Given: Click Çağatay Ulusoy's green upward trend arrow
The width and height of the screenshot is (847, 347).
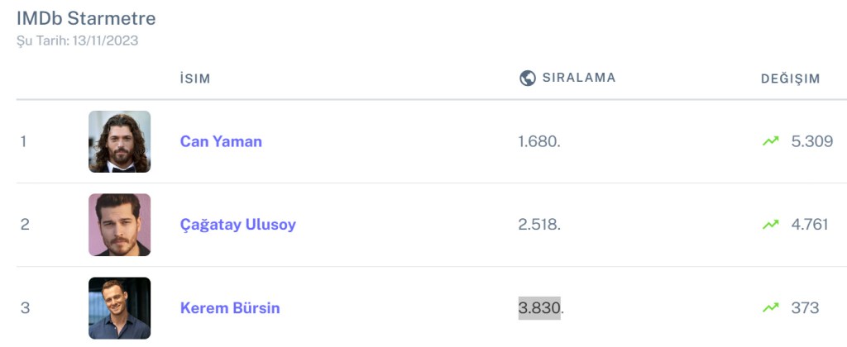Looking at the screenshot, I should 771,225.
